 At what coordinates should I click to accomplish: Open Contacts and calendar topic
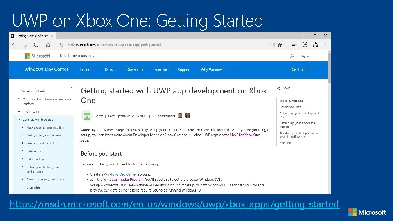pos(41,143)
